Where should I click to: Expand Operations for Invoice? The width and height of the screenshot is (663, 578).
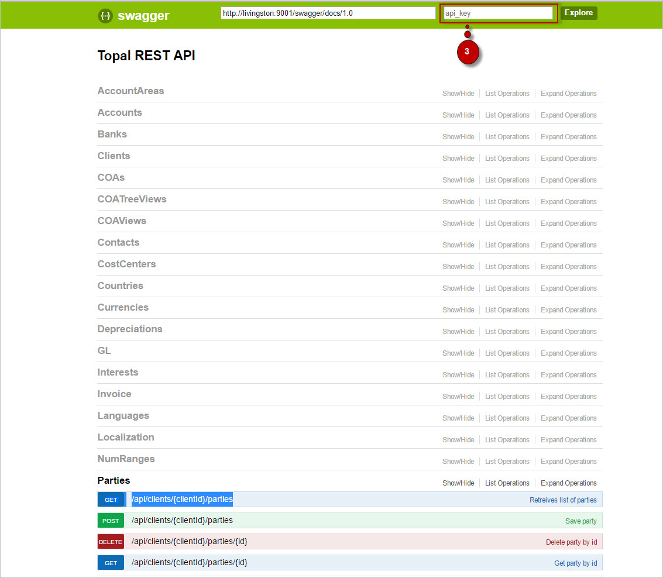click(568, 397)
